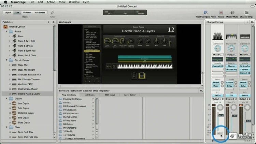The height and width of the screenshot is (144, 256).
Task: Switch to Layer Editor tab
Action: (130, 95)
